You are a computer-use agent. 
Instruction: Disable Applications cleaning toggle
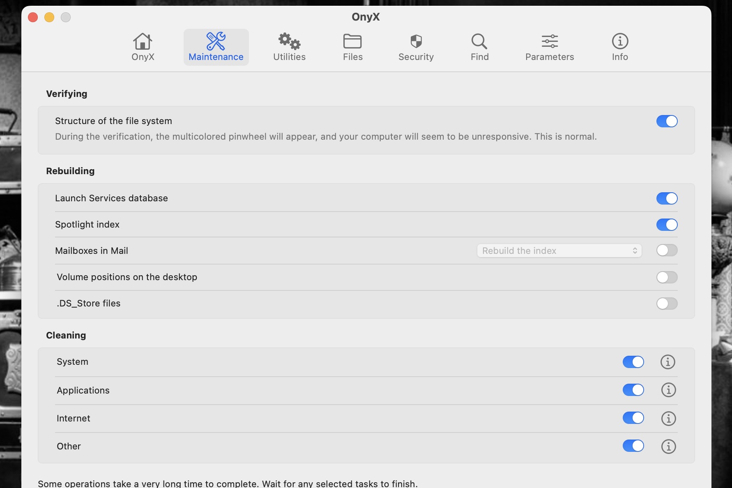point(633,390)
